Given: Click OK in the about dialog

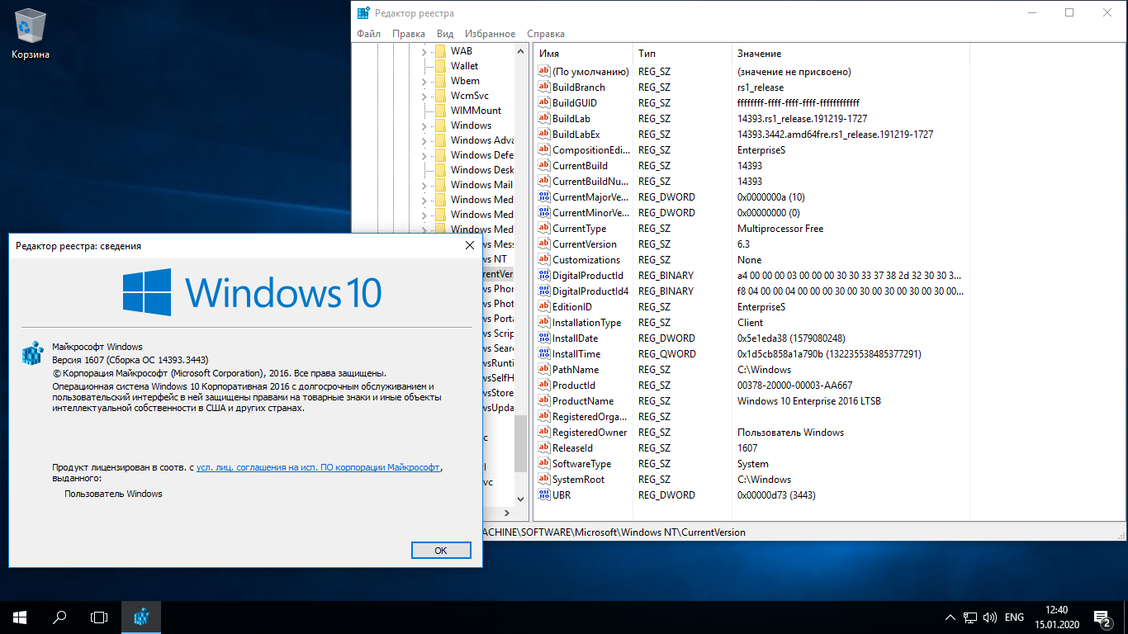Looking at the screenshot, I should [440, 550].
